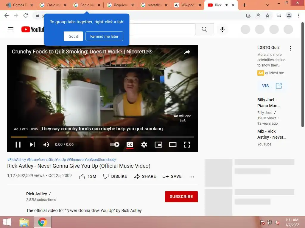
Task: View site security lock info
Action: [38, 15]
